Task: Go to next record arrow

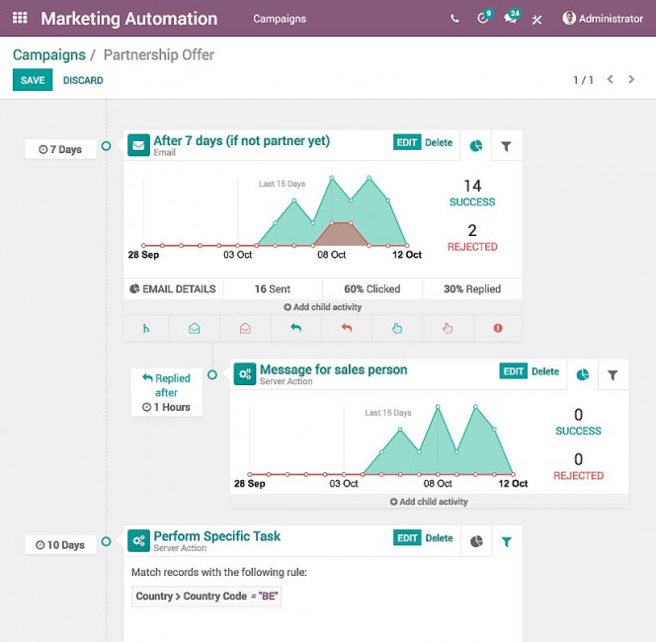Action: [x=632, y=80]
